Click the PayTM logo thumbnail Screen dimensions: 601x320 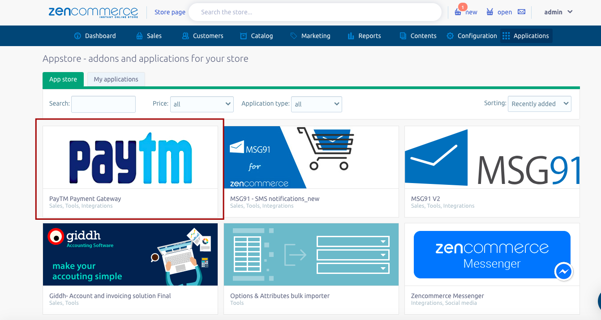130,157
